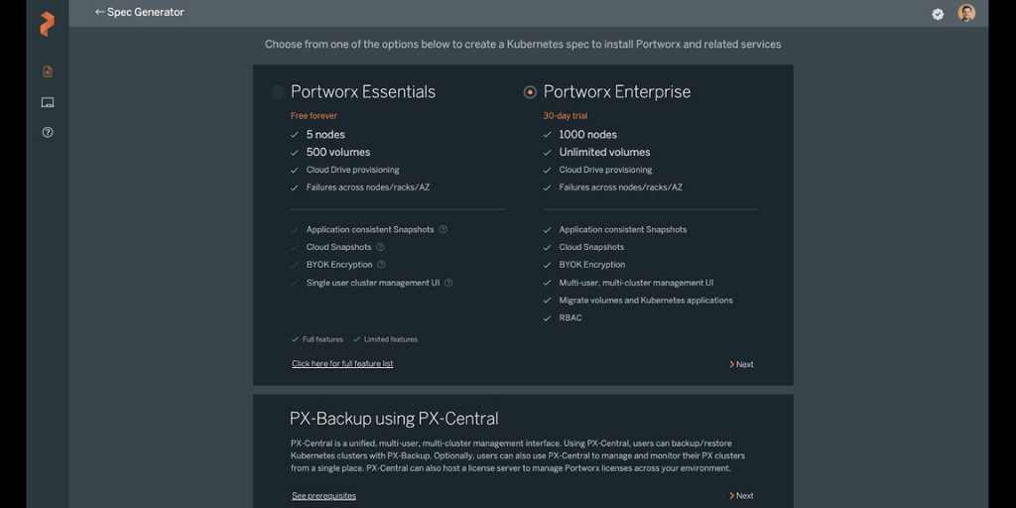1016x508 pixels.
Task: Click the verified badge icon in header
Action: click(x=938, y=14)
